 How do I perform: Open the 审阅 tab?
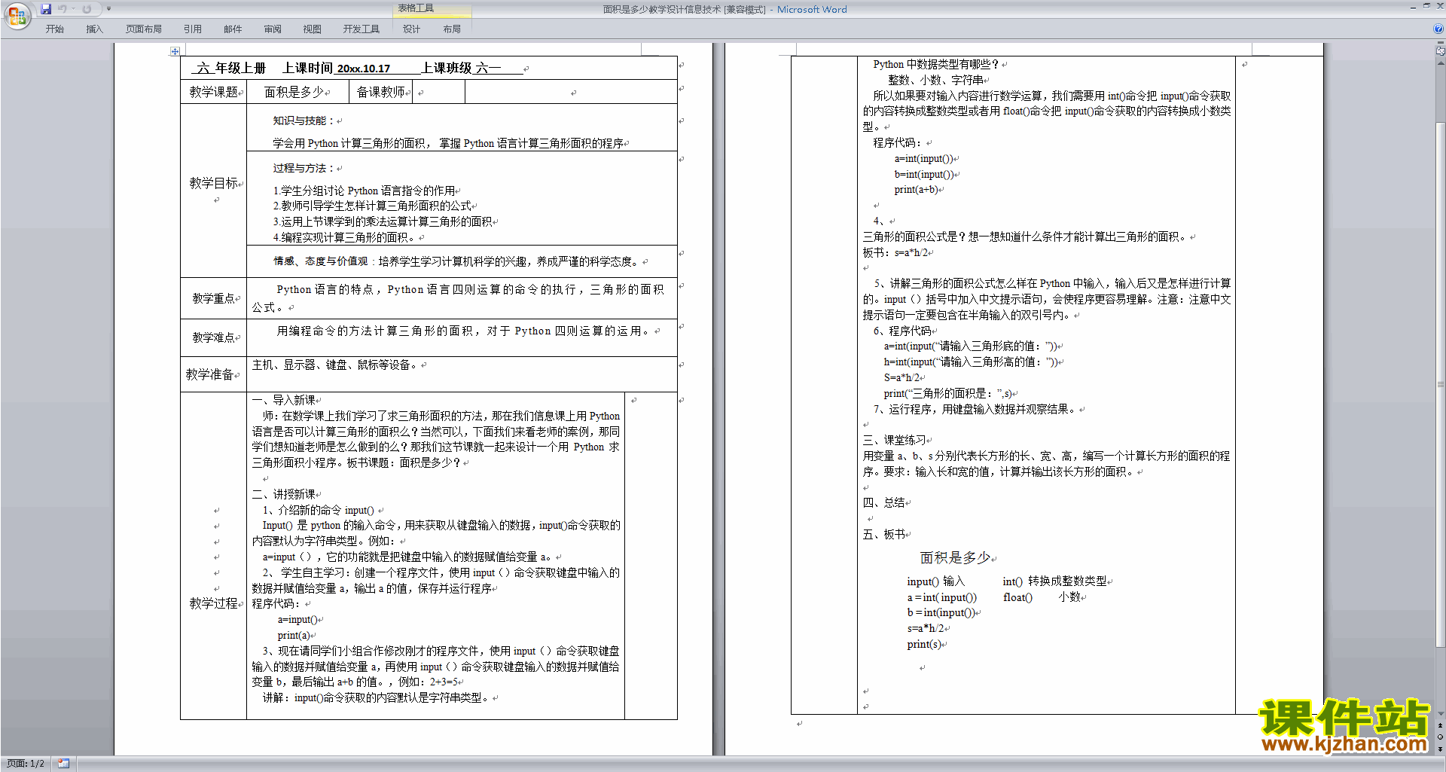[273, 29]
